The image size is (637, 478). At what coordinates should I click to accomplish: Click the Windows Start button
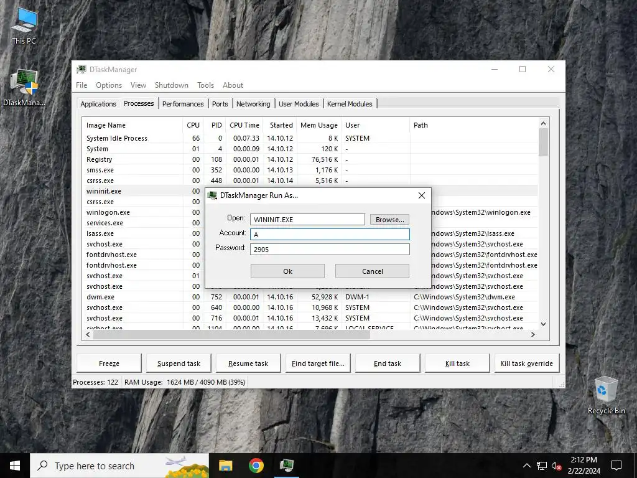click(15, 466)
